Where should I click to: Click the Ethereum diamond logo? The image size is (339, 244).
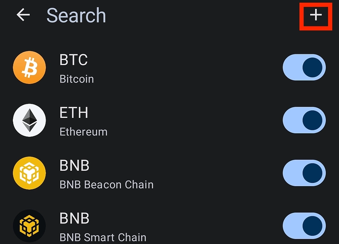pyautogui.click(x=29, y=120)
